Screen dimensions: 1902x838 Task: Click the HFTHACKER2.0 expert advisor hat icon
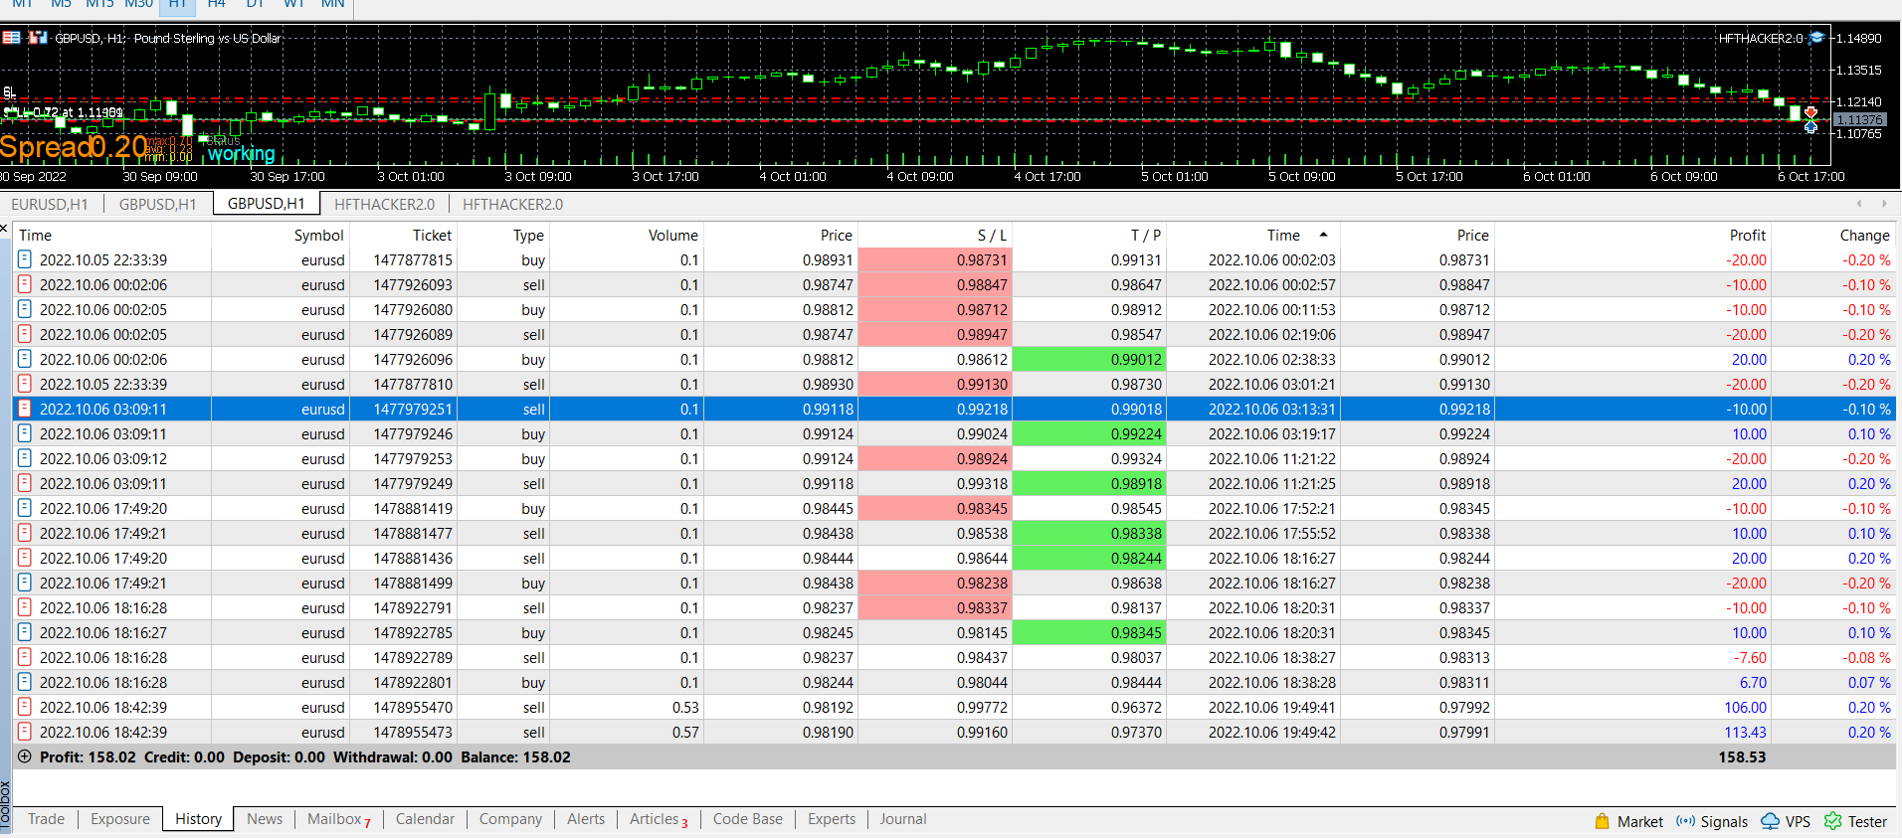click(1816, 38)
